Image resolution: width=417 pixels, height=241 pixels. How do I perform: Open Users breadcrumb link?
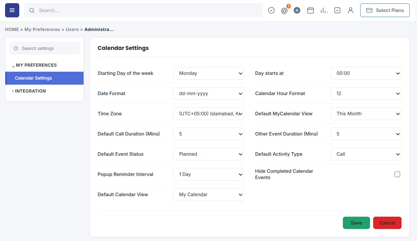pyautogui.click(x=72, y=29)
